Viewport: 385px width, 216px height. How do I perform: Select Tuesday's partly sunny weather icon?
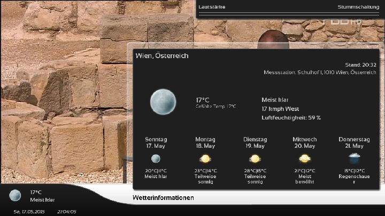click(x=255, y=158)
